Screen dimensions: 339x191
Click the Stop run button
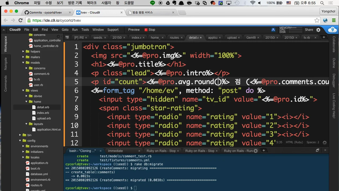(x=150, y=30)
